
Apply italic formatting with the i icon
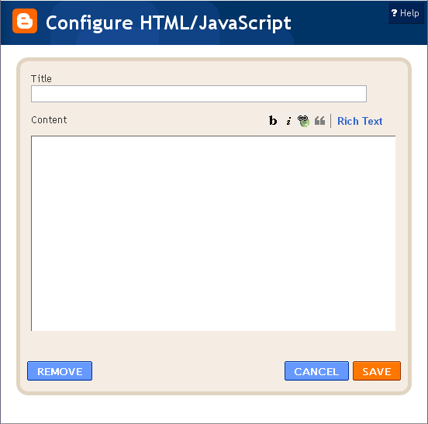click(x=288, y=121)
